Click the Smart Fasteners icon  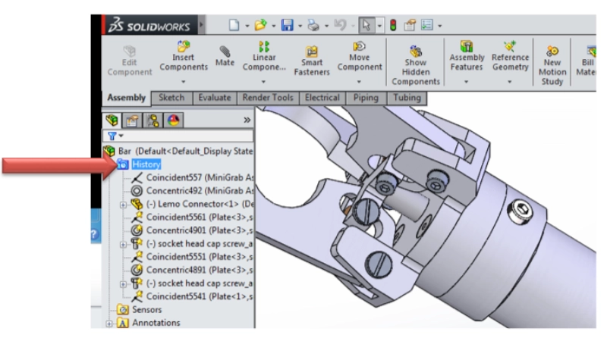pyautogui.click(x=312, y=52)
